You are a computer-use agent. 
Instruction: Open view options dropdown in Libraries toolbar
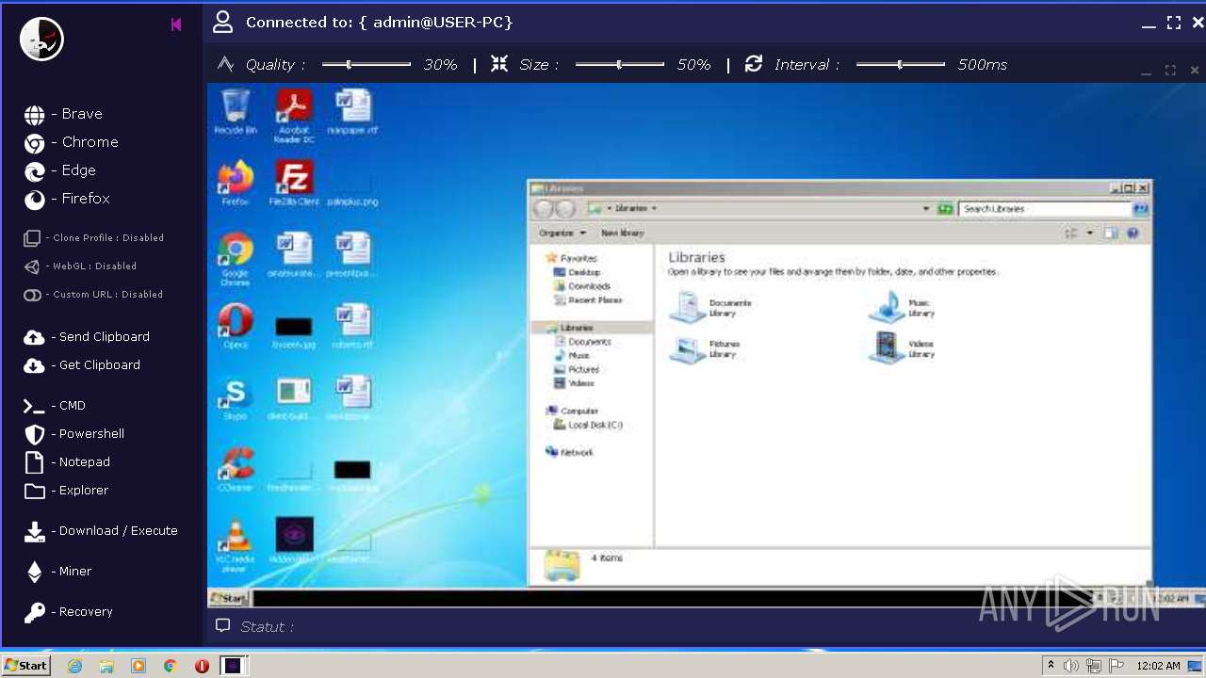(x=1090, y=233)
